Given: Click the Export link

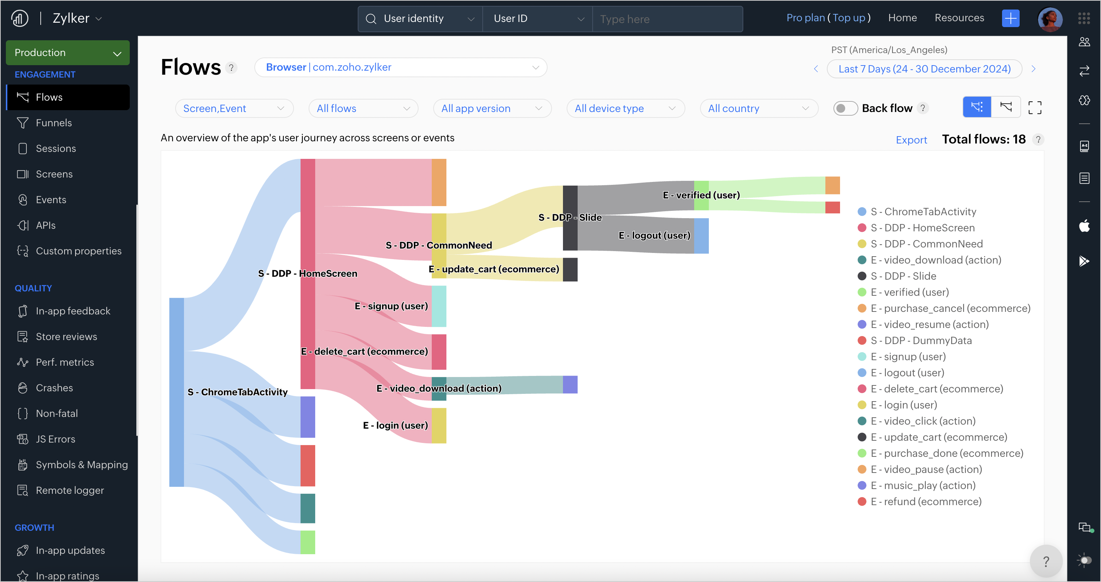Looking at the screenshot, I should pos(911,140).
